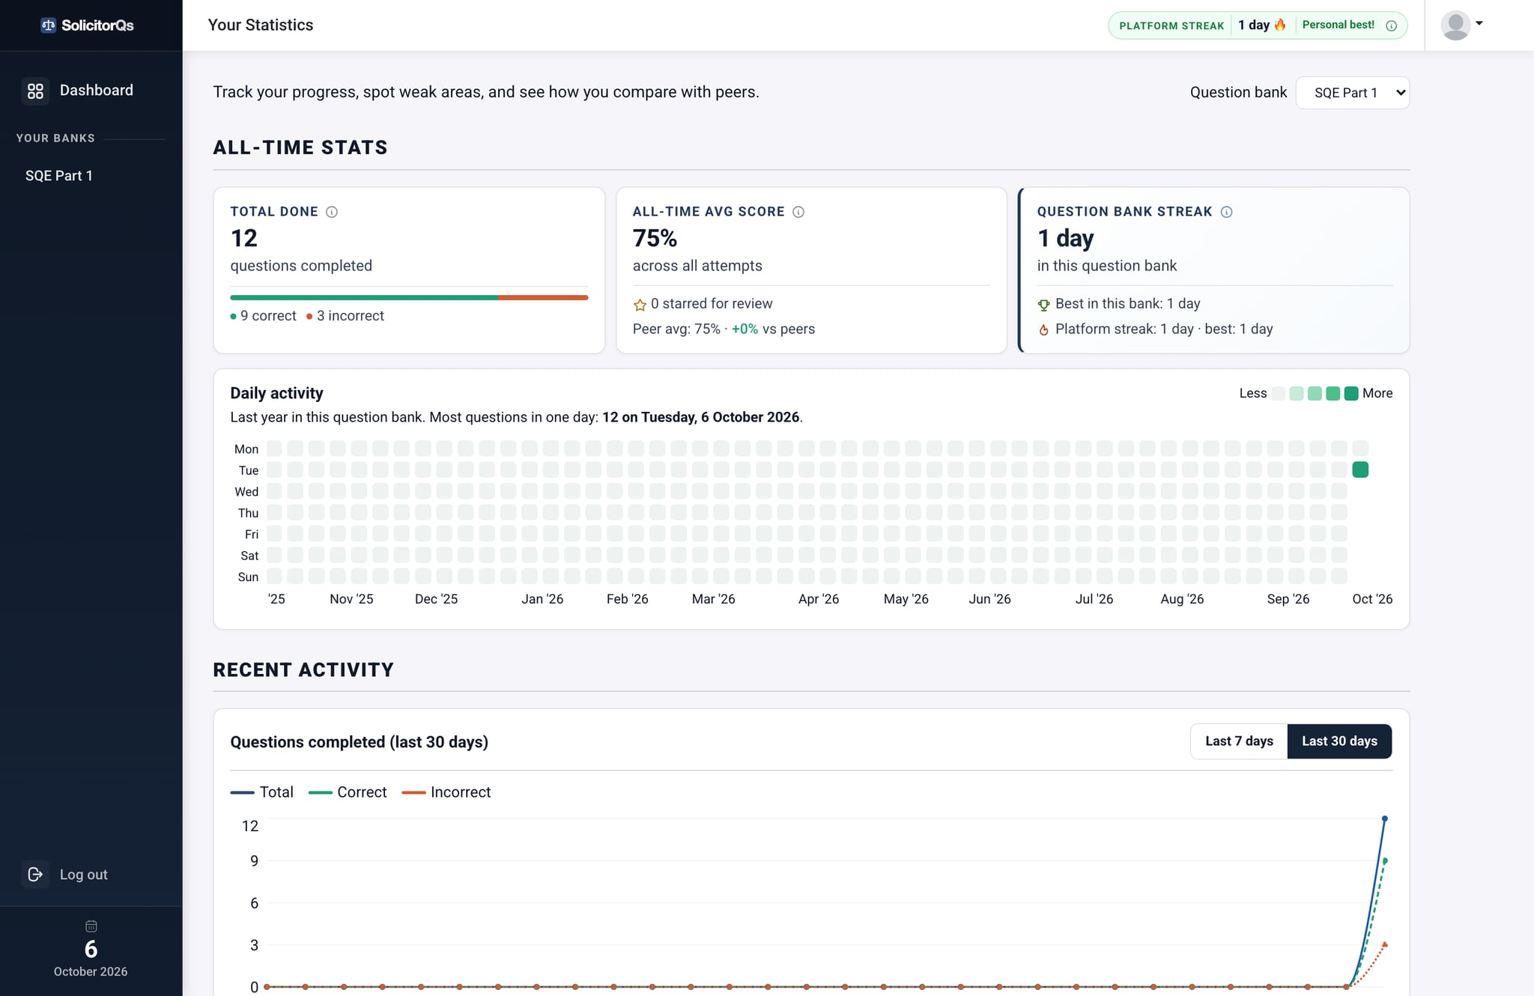The height and width of the screenshot is (996, 1534).
Task: Click the 'Oct '26' month label
Action: (1372, 599)
